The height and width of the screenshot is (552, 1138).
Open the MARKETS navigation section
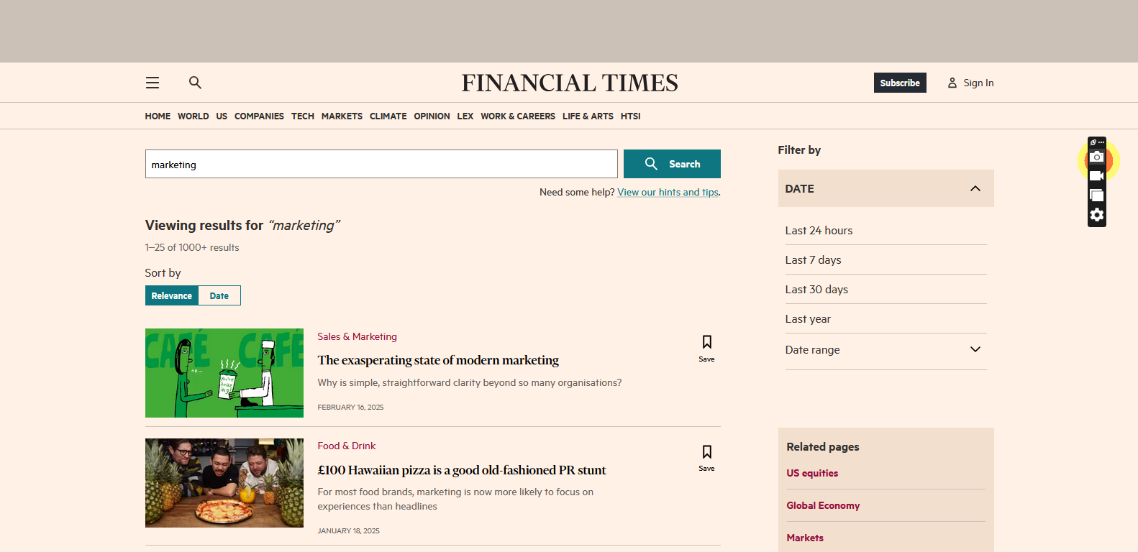342,116
